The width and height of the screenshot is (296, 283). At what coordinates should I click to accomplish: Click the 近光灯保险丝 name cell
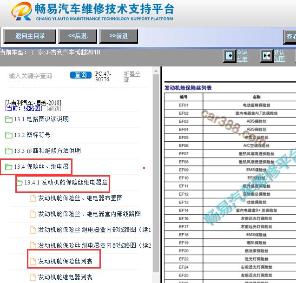pos(257,259)
